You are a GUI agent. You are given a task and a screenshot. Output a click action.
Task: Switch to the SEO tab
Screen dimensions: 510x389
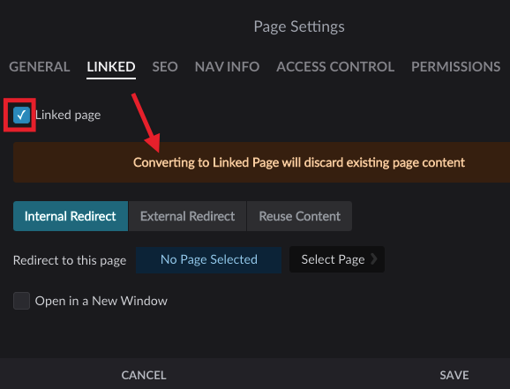[165, 67]
